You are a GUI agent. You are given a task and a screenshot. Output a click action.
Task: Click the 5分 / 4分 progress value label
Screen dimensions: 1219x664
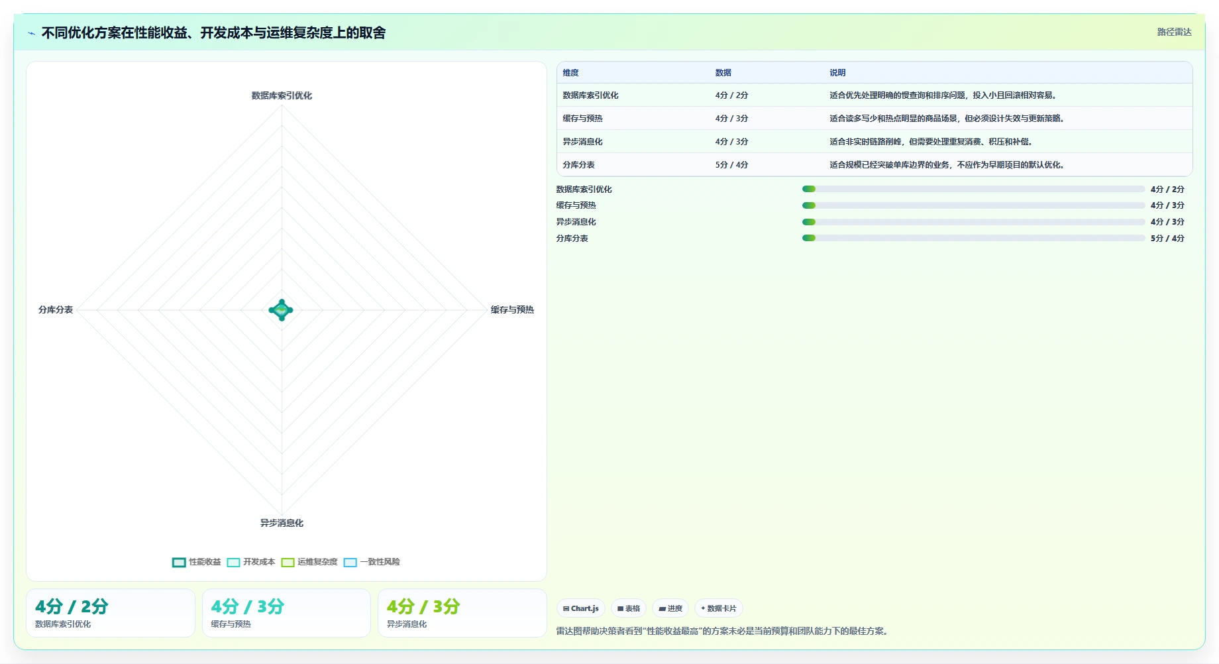[x=1167, y=238]
